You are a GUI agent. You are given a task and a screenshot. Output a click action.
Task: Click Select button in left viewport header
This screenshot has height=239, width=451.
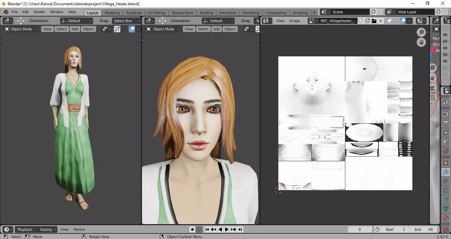point(61,29)
